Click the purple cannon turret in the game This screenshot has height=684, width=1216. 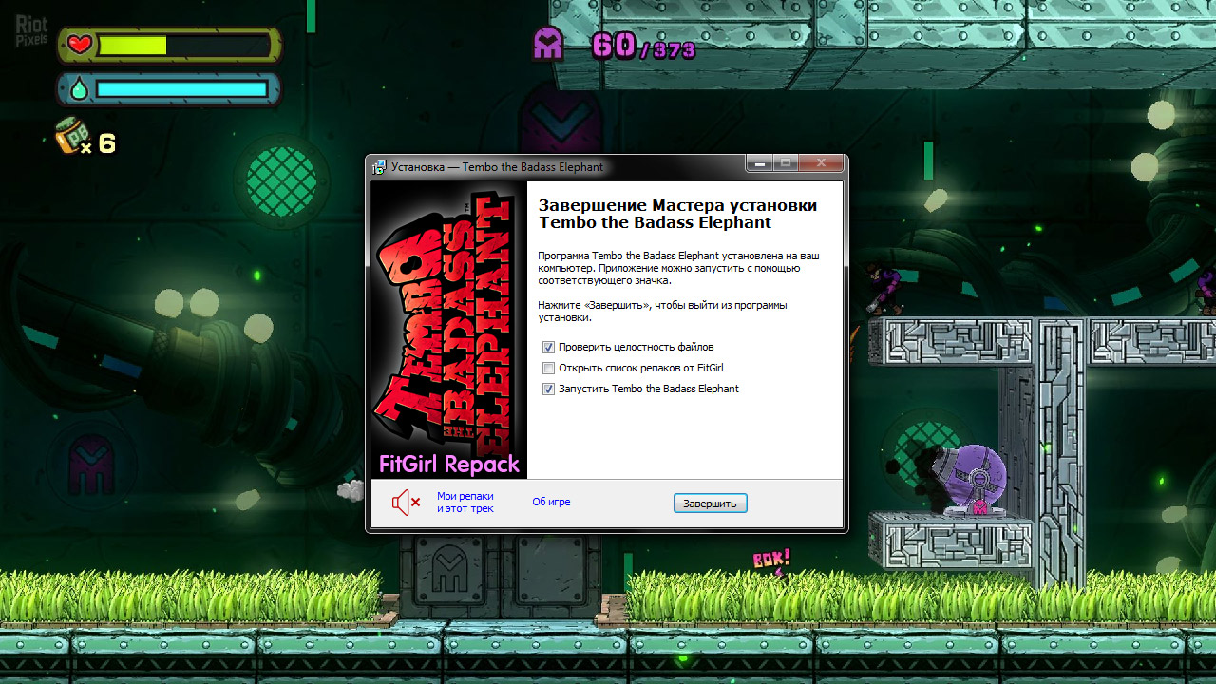click(x=969, y=480)
